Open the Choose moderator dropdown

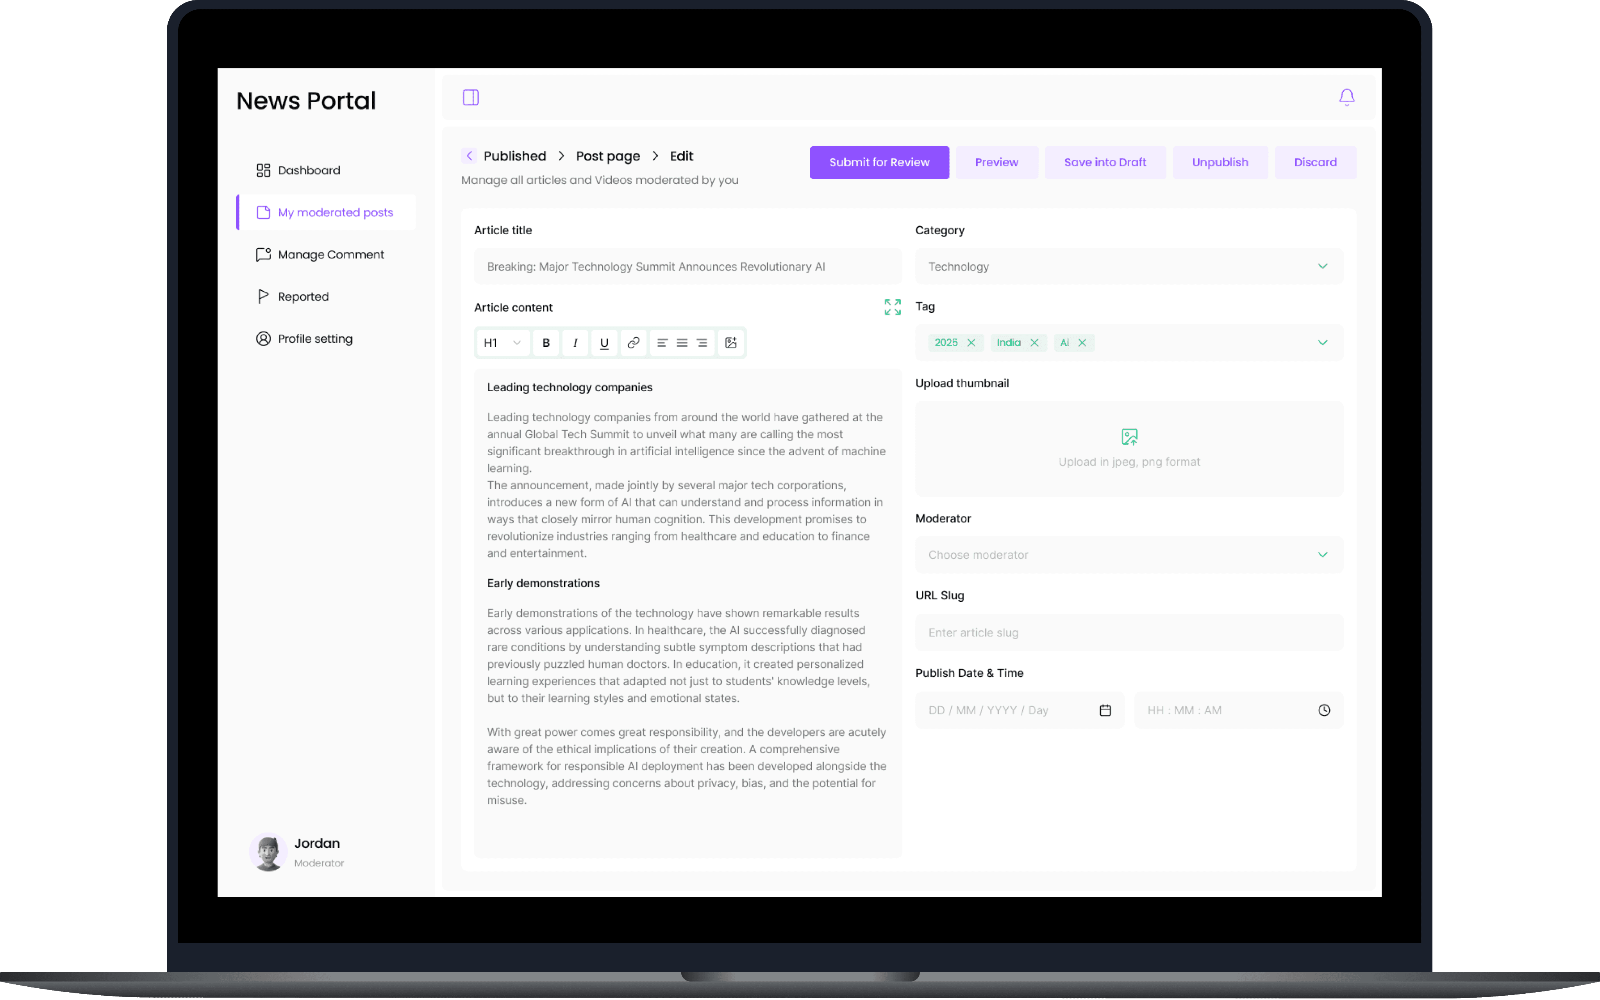1129,555
